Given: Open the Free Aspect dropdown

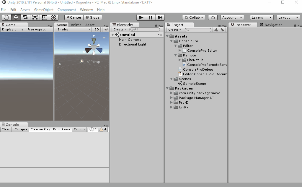Looking at the screenshot, I should coord(39,30).
